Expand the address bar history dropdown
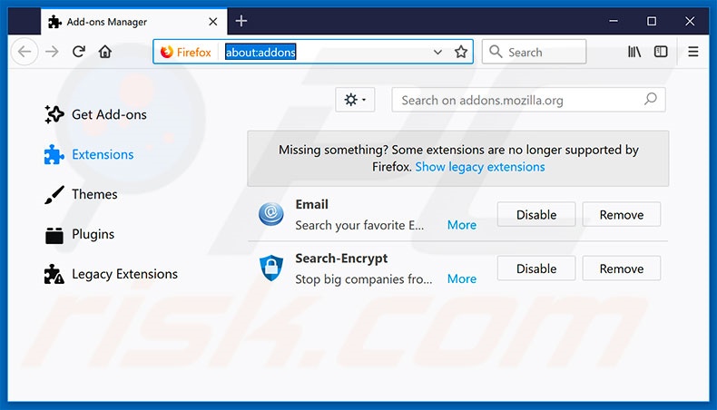Image resolution: width=717 pixels, height=410 pixels. coord(437,52)
